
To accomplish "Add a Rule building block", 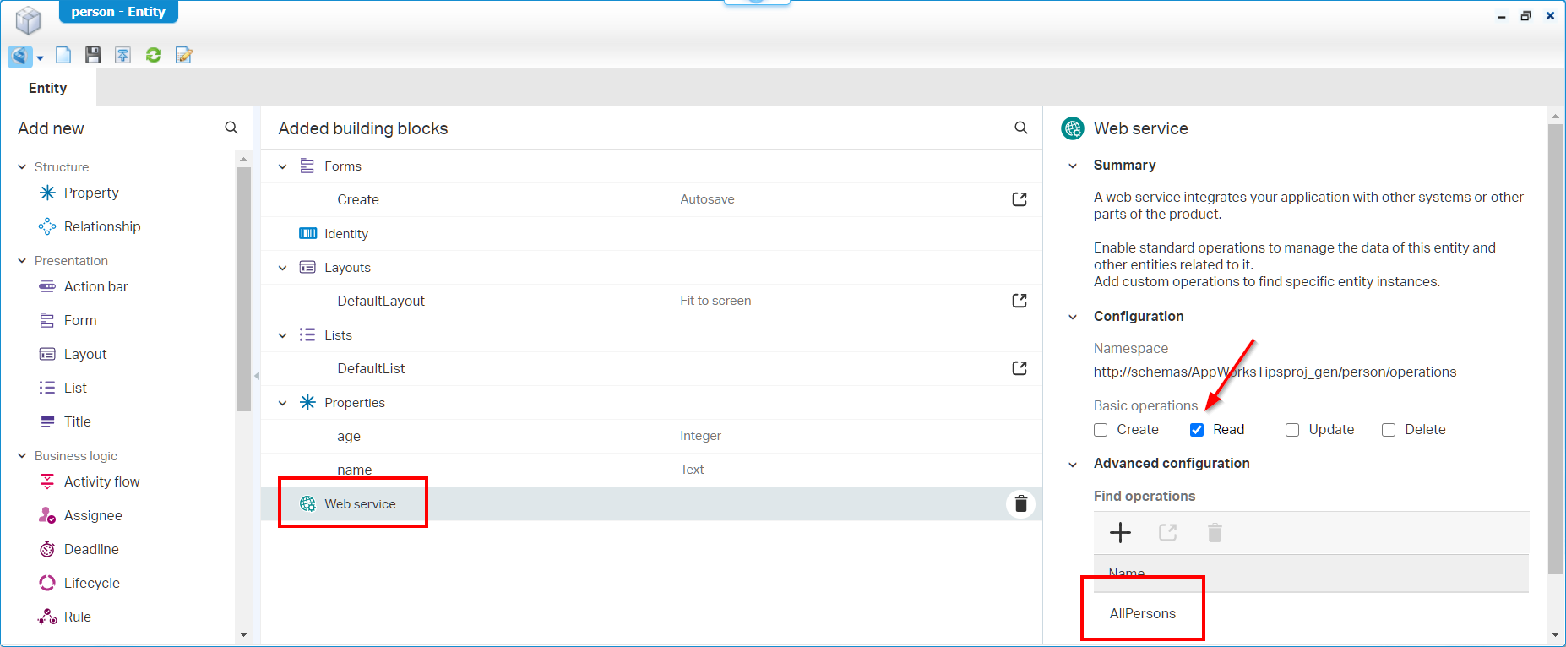I will [77, 617].
